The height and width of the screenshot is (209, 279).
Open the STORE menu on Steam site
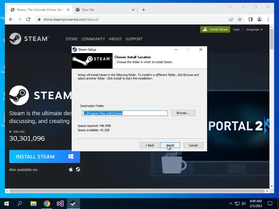click(72, 39)
